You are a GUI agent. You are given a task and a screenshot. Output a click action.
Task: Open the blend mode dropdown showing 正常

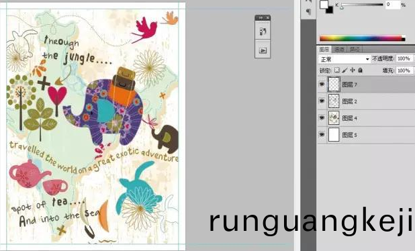pos(344,59)
